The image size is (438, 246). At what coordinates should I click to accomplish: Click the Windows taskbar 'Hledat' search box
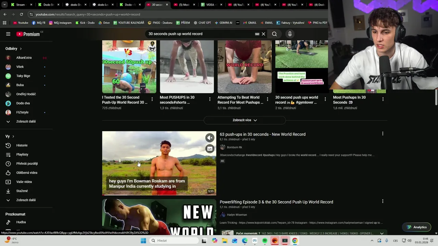[175, 241]
